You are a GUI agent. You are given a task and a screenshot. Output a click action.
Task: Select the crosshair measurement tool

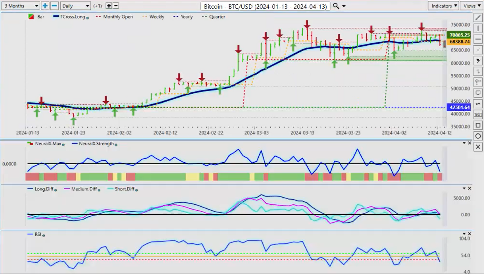478,82
